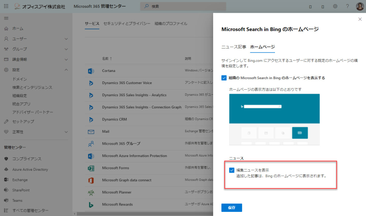Open the user profile avatar
366x216 pixels.
[360, 6]
